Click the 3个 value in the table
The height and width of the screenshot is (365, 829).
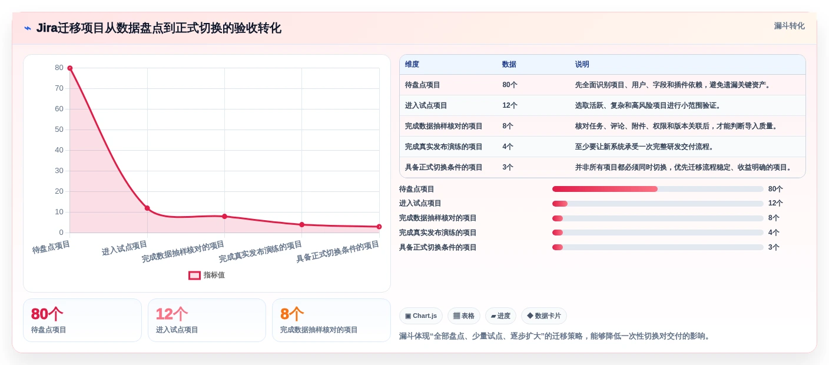(x=508, y=167)
